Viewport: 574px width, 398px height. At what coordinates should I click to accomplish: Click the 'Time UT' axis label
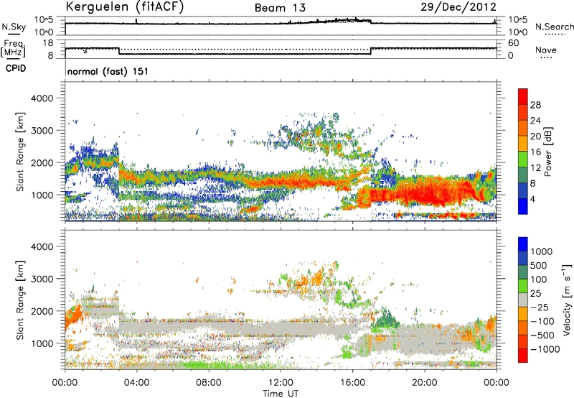pyautogui.click(x=281, y=394)
